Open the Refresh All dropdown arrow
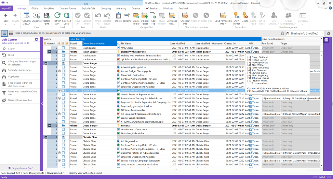The width and height of the screenshot is (333, 179). 59,24
